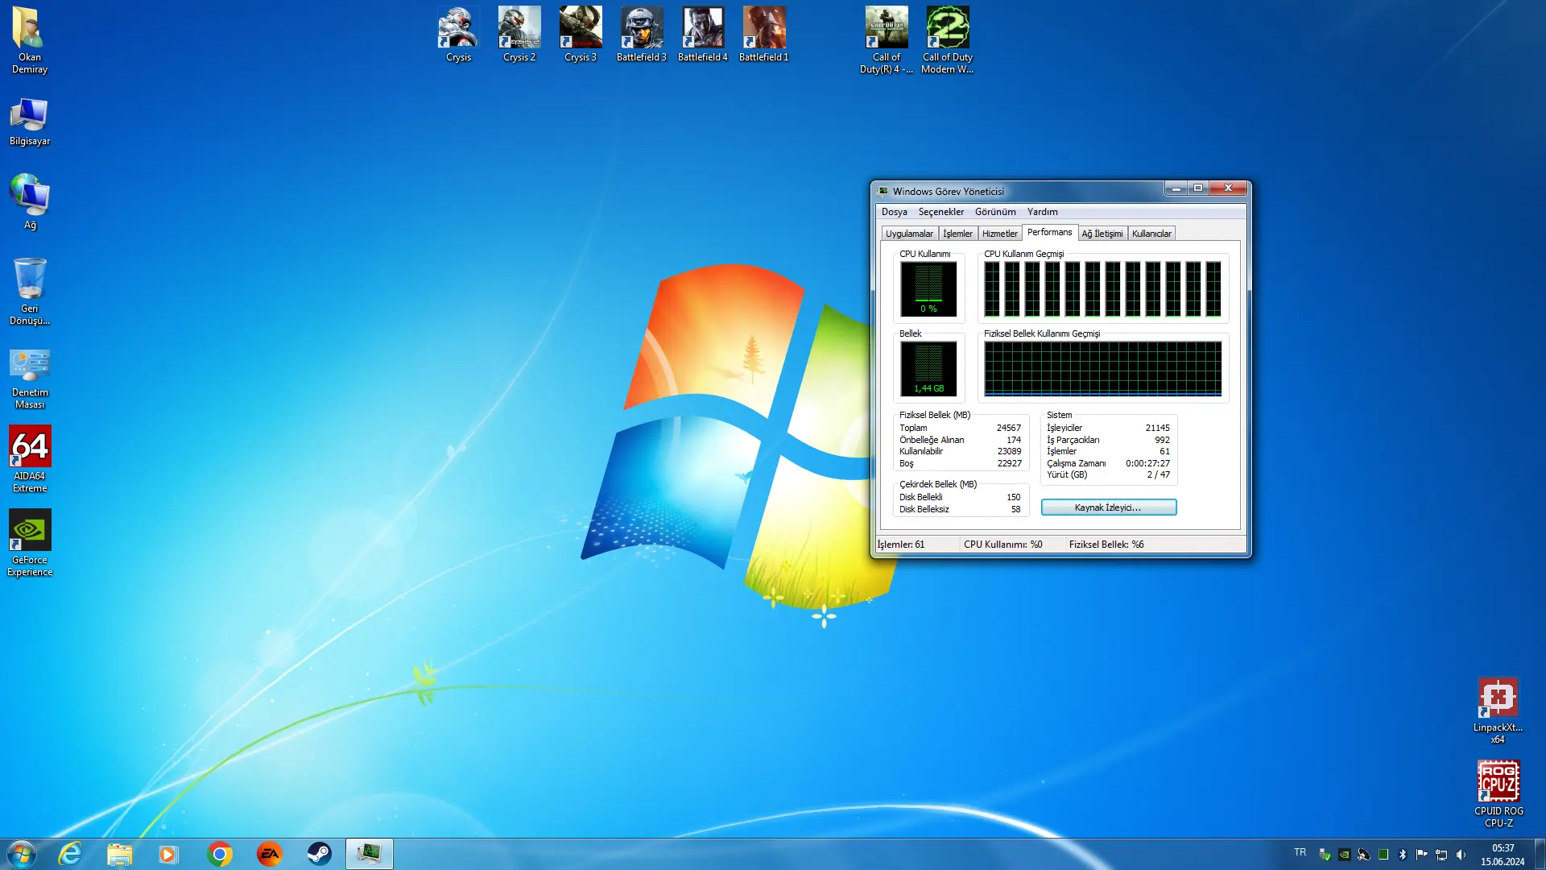The image size is (1546, 870).
Task: Maximize the Windows Görev Yöneticisi window
Action: pyautogui.click(x=1197, y=188)
